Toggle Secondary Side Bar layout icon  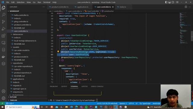pyautogui.click(x=173, y=2)
